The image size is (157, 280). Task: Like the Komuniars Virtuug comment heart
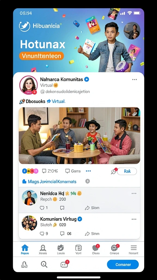click(x=42, y=234)
